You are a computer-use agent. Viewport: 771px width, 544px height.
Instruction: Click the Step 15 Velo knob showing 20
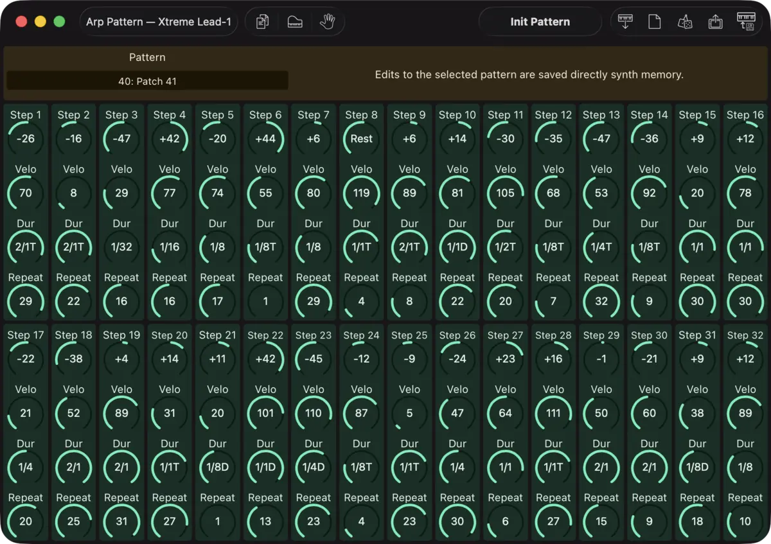[x=697, y=193]
